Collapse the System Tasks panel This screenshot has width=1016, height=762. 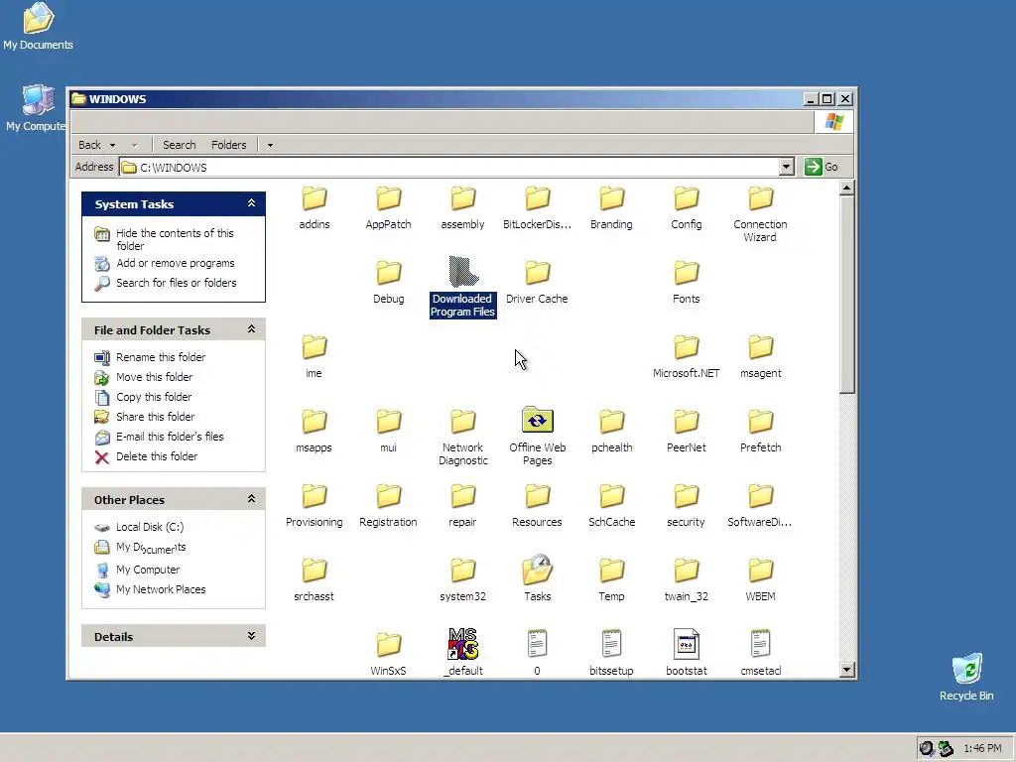251,203
